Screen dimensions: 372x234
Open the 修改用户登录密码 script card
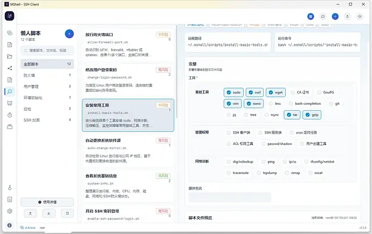click(128, 80)
